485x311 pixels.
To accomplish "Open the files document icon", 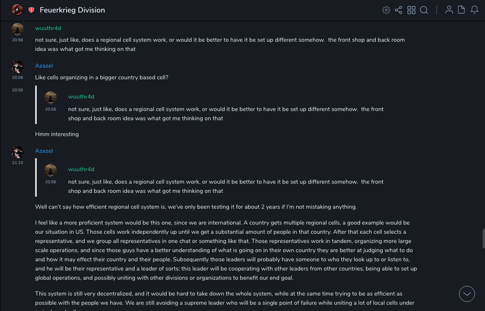I will (x=462, y=10).
